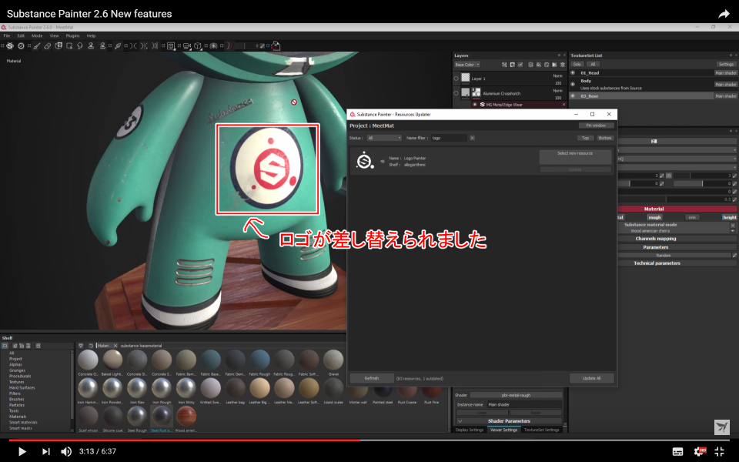
Task: Toggle symmetry icon in toolbar
Action: (133, 45)
